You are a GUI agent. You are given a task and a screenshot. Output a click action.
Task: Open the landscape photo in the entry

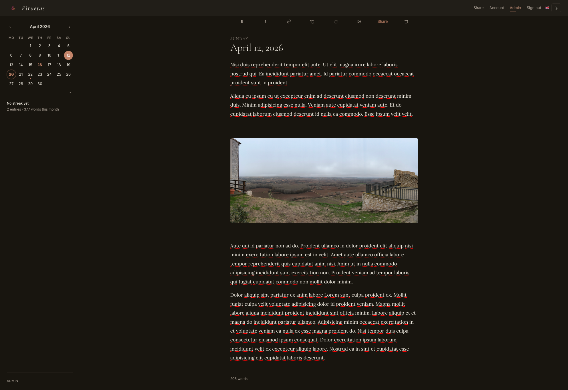click(x=324, y=180)
